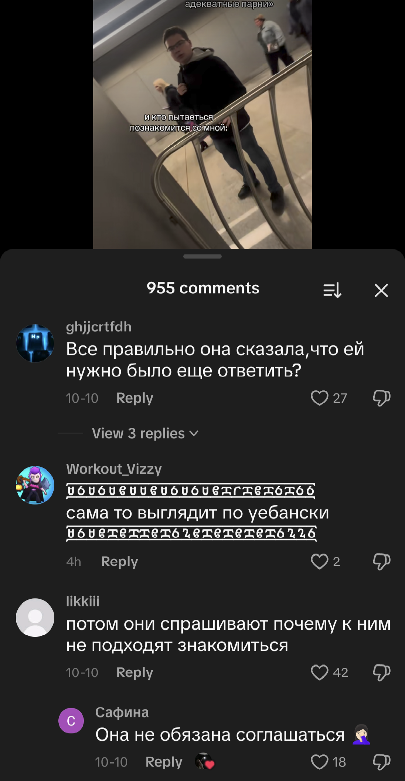Image resolution: width=405 pixels, height=781 pixels.
Task: Like likkiii's comment with 42 likes
Action: (320, 672)
